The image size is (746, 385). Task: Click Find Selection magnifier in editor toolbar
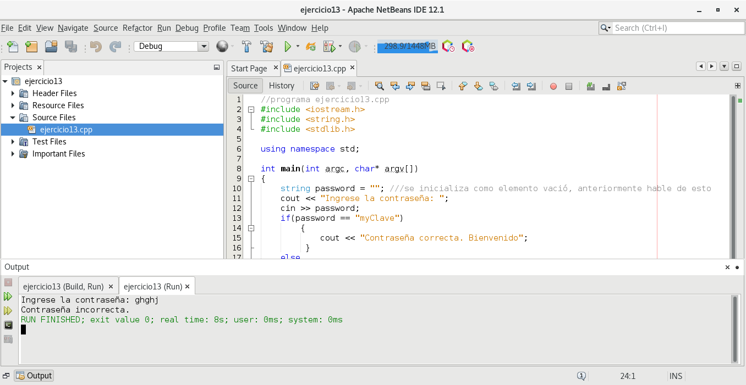coord(379,86)
